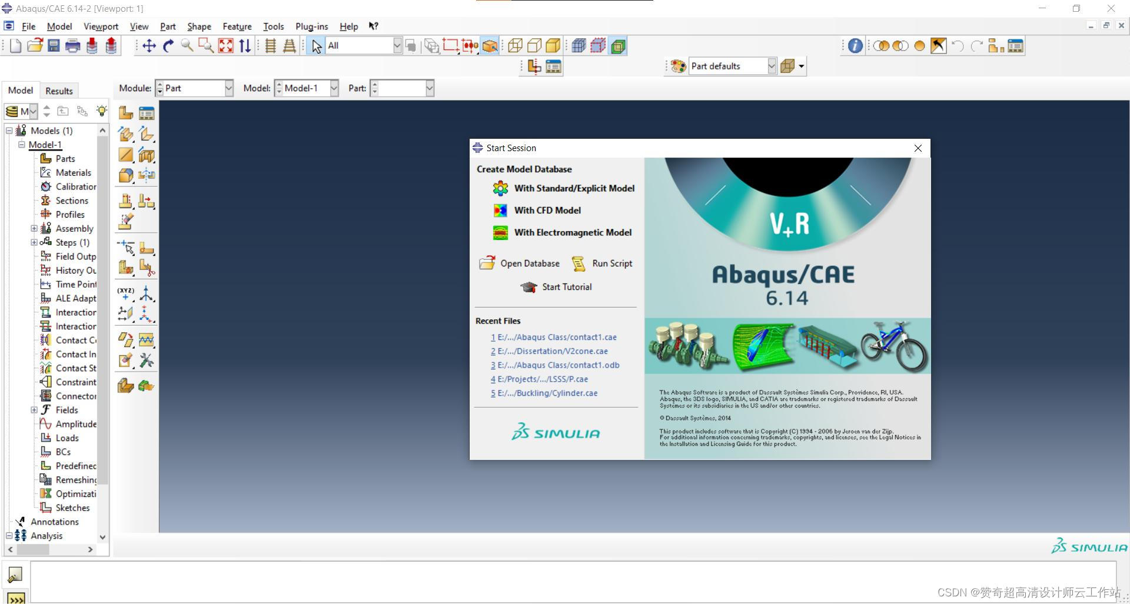Select the Rotate View tool
The height and width of the screenshot is (604, 1130).
pyautogui.click(x=169, y=45)
